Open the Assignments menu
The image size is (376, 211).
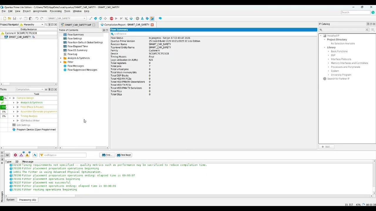pyautogui.click(x=40, y=11)
